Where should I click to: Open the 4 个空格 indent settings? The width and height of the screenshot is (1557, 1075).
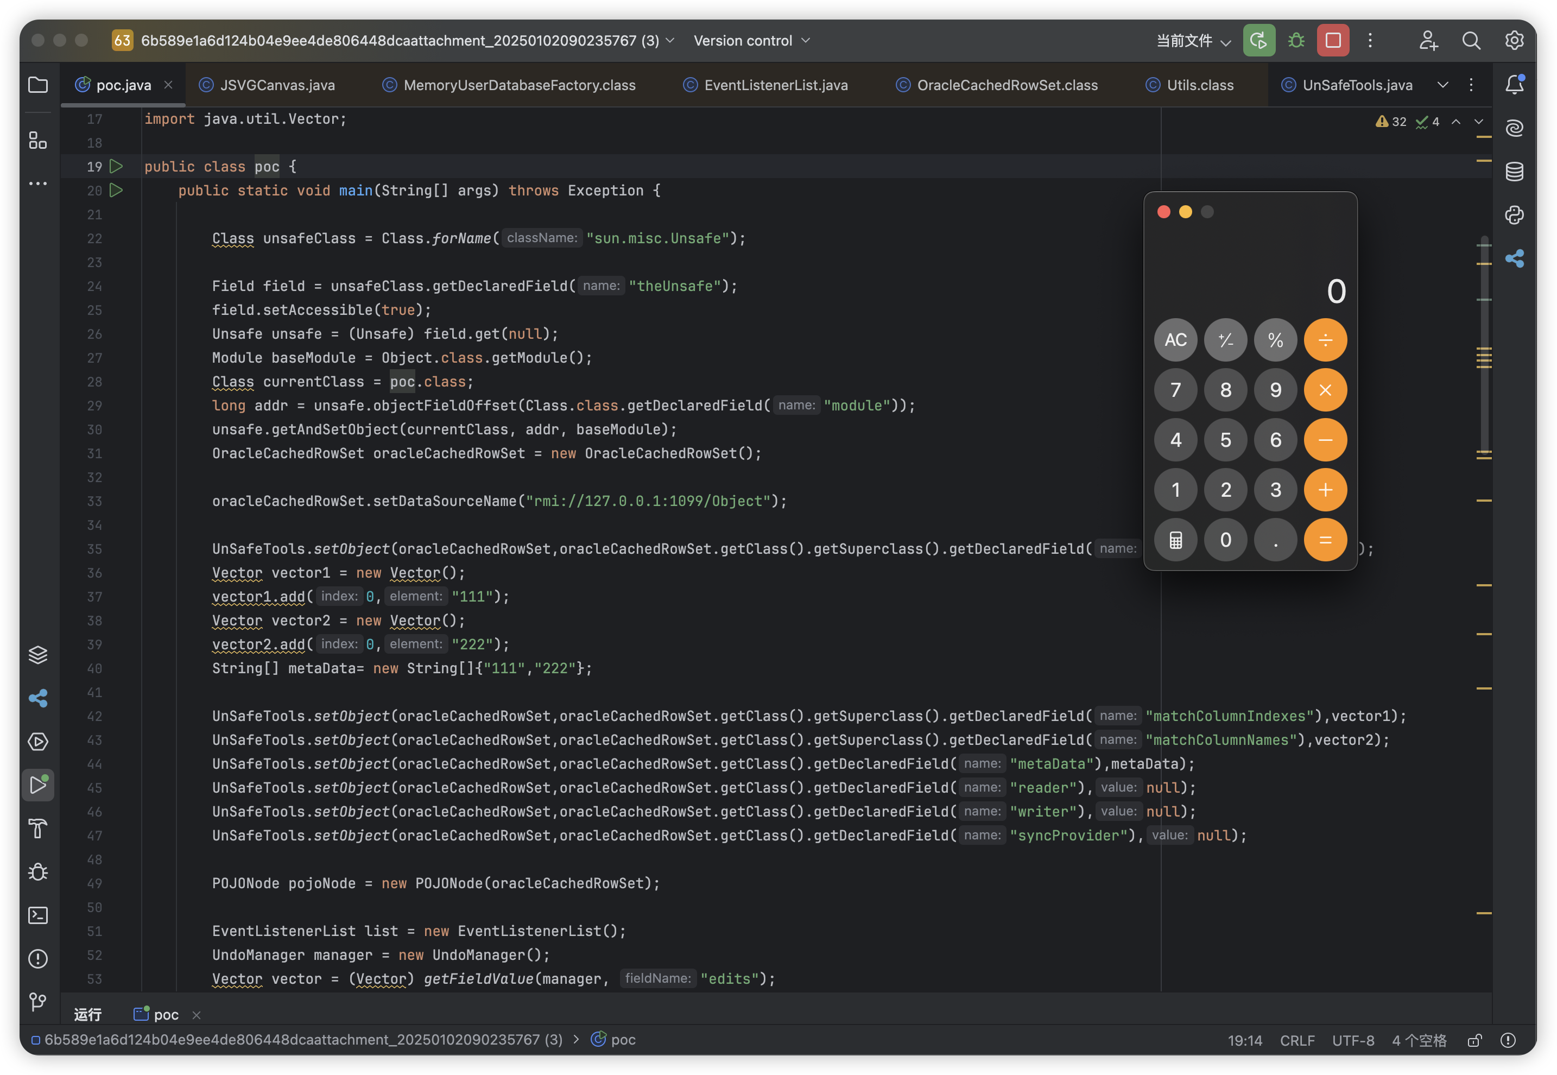click(x=1419, y=1041)
